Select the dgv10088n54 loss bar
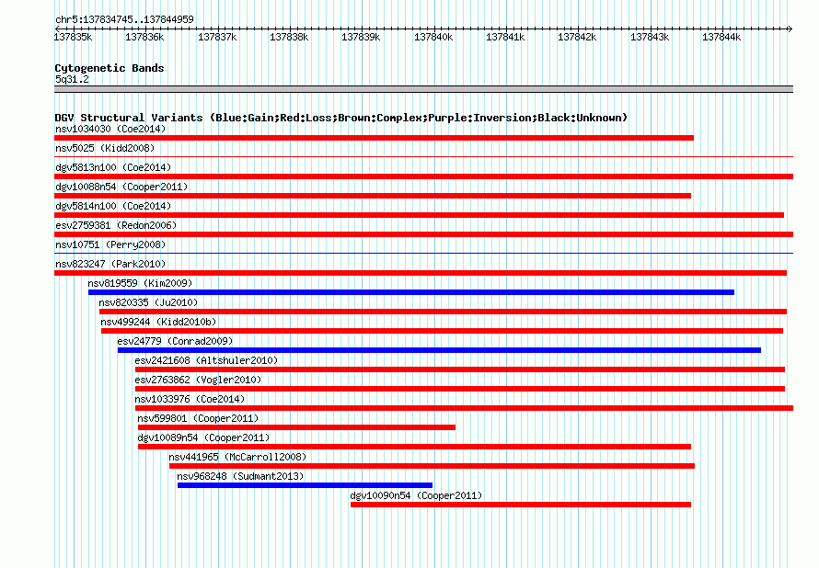819x568 pixels. (373, 196)
